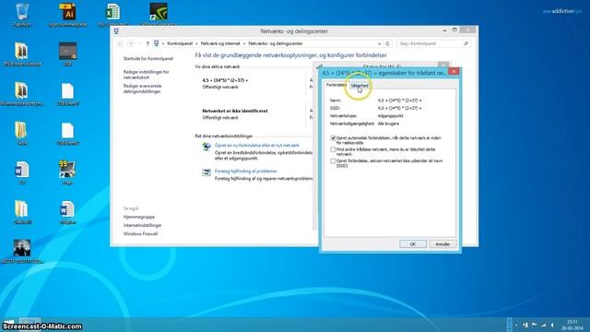Show the taskbar clock and date
This screenshot has height=332, width=590.
[572, 325]
